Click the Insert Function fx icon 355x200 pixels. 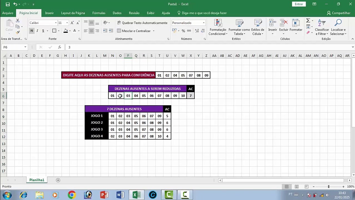pyautogui.click(x=59, y=47)
